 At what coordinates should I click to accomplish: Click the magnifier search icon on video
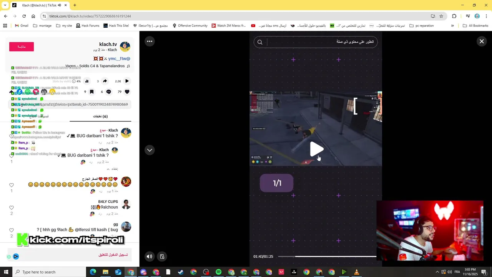pyautogui.click(x=260, y=42)
